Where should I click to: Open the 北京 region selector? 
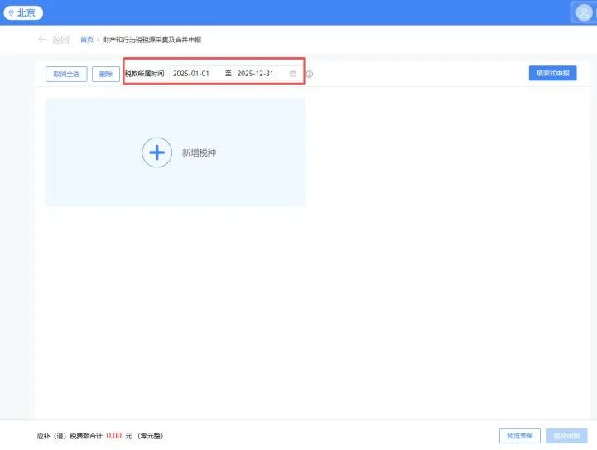(23, 13)
